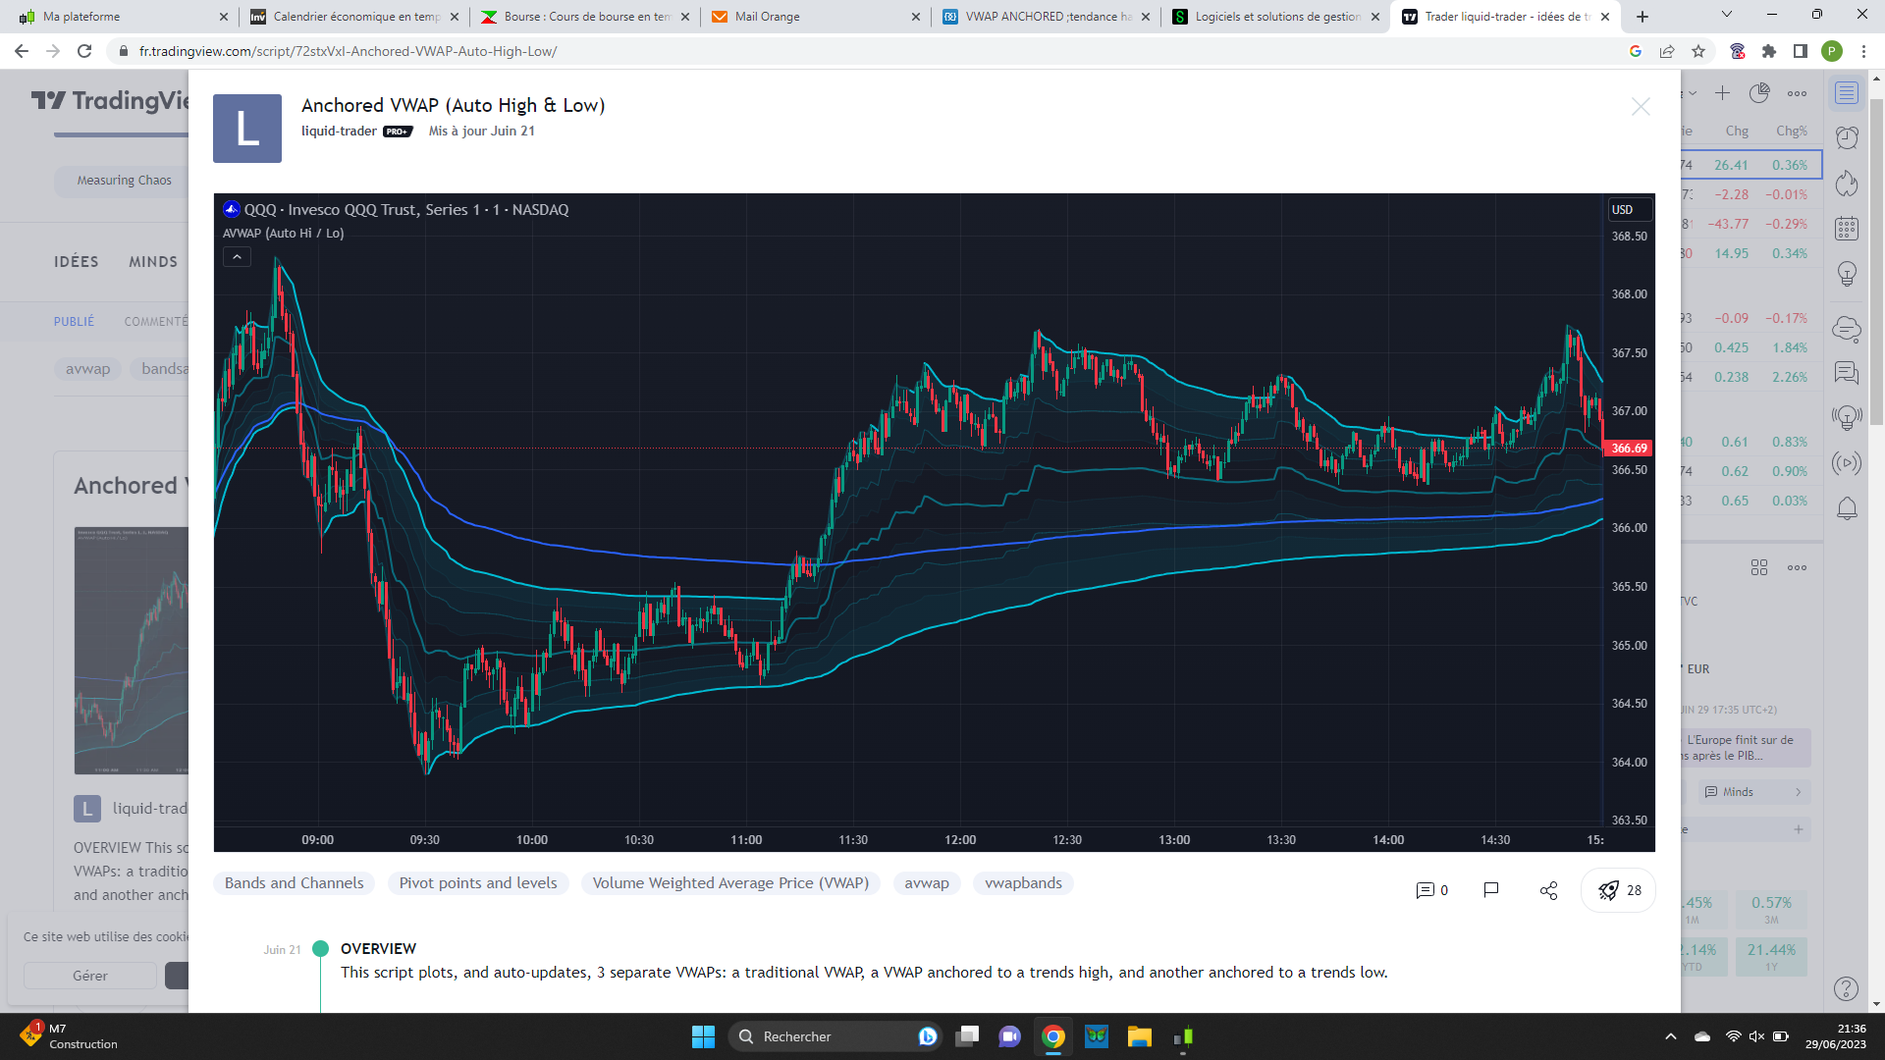Open the USD currency dropdown
Image resolution: width=1885 pixels, height=1060 pixels.
[1628, 209]
